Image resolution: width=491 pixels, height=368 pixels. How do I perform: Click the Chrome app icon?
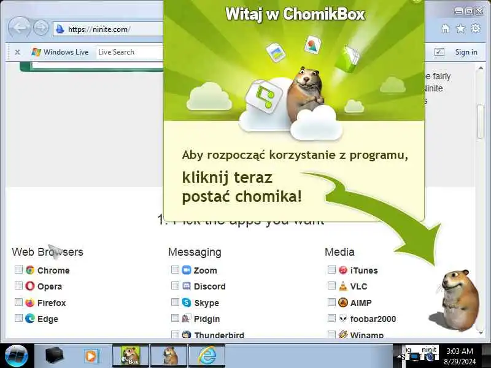(30, 270)
